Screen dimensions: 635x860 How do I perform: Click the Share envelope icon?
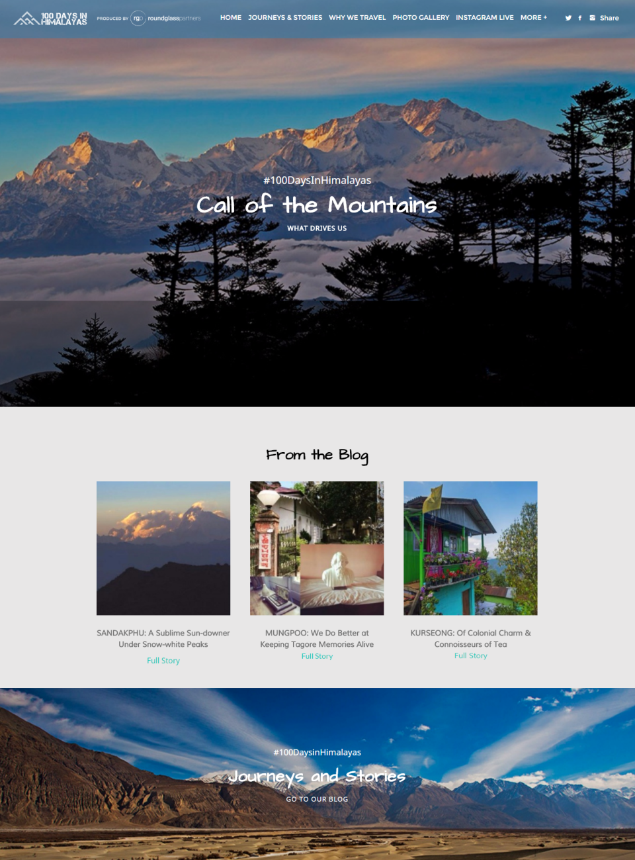[592, 18]
